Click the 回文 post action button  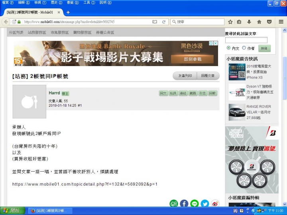click(x=163, y=93)
